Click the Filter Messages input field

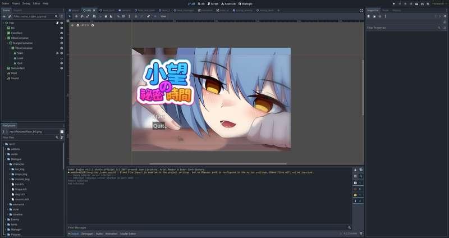(209, 228)
